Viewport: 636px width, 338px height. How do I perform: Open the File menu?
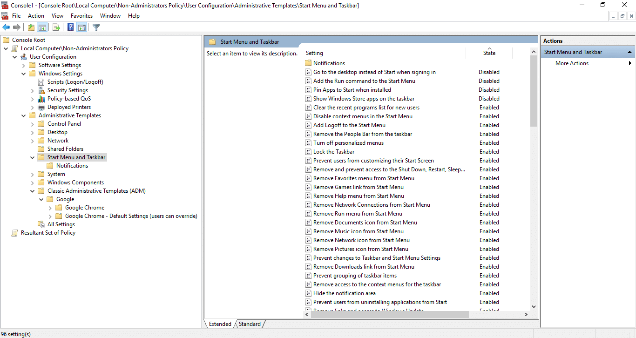(16, 16)
